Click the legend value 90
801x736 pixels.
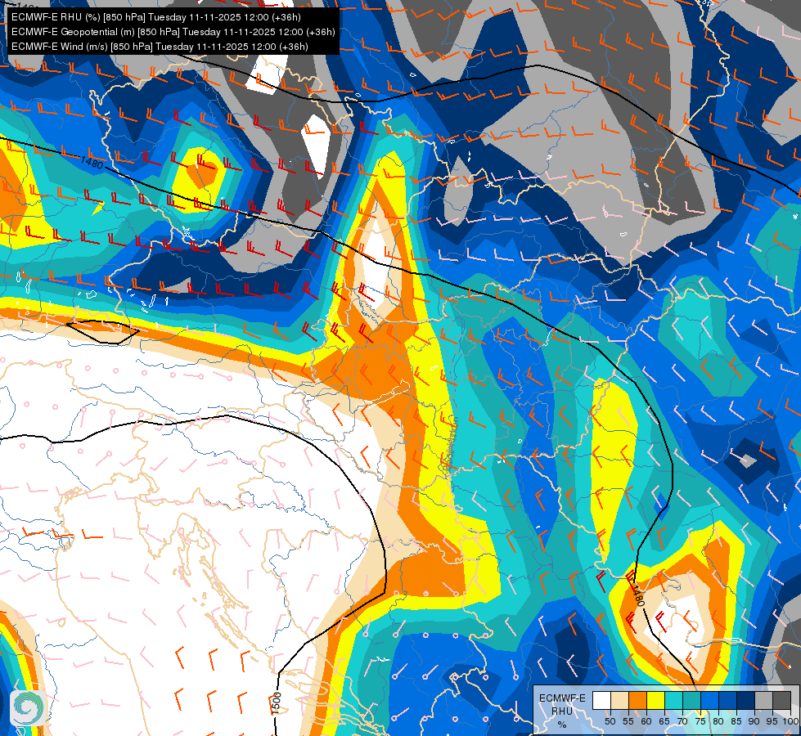[754, 721]
